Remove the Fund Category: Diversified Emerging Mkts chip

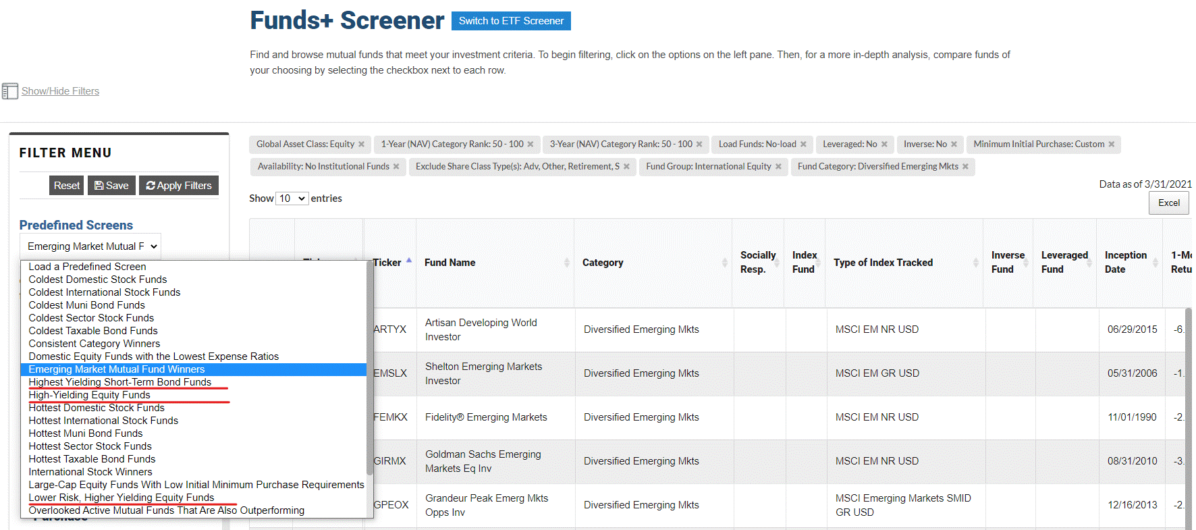point(965,167)
